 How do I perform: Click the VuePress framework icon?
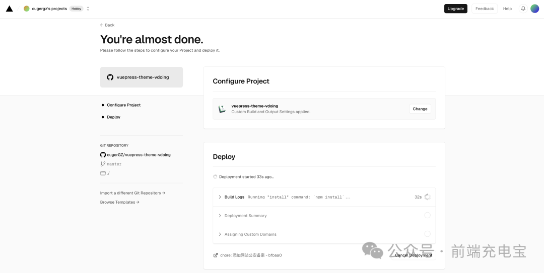pos(222,109)
